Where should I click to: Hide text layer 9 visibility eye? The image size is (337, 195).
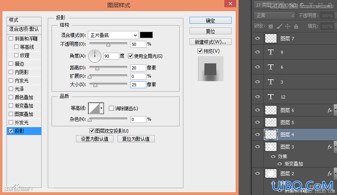point(258,52)
